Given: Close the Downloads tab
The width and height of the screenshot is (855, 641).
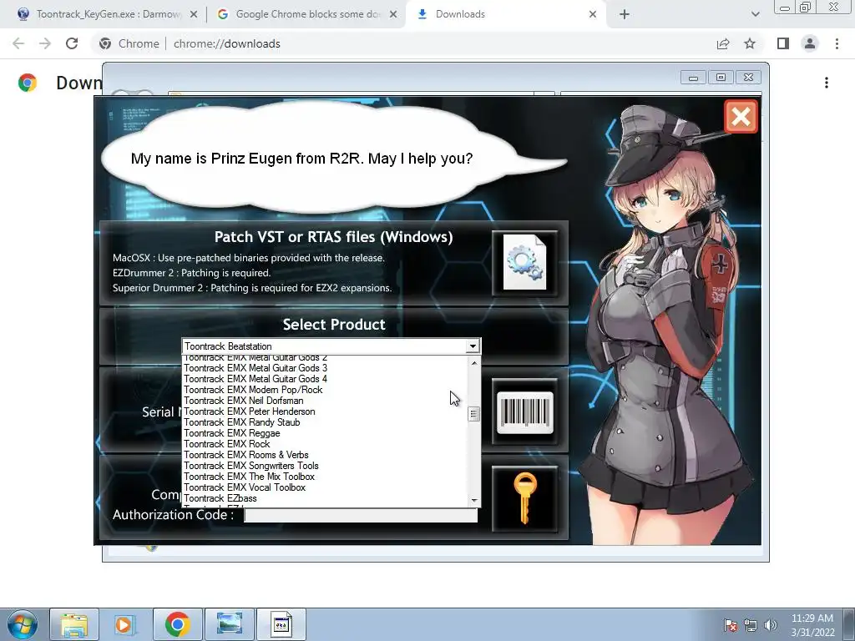Looking at the screenshot, I should [593, 15].
